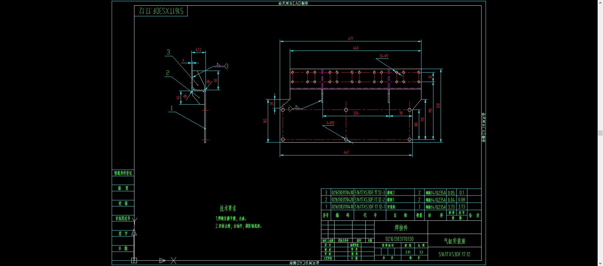
Task: Click the 6-φ11 hole callout label
Action: [x=330, y=123]
